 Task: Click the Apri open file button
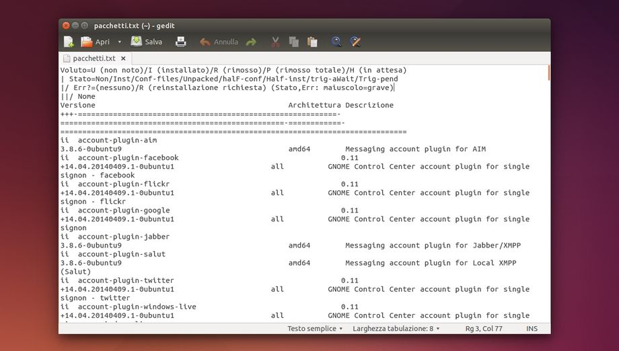(95, 42)
